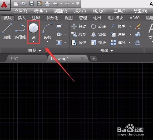Open the 编辑(E) menu

click(40, 11)
